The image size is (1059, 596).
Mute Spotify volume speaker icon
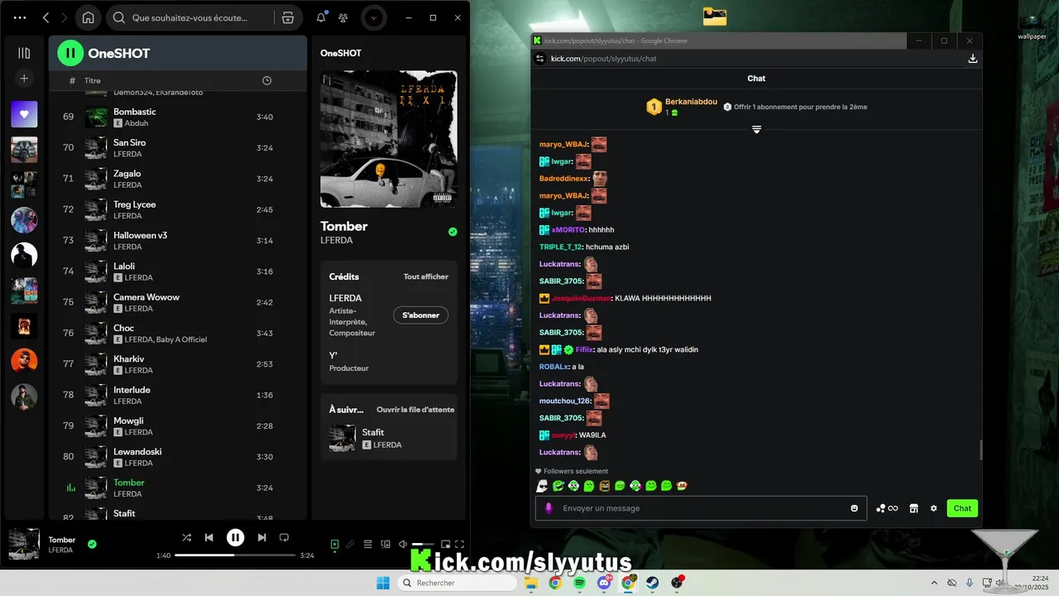402,544
